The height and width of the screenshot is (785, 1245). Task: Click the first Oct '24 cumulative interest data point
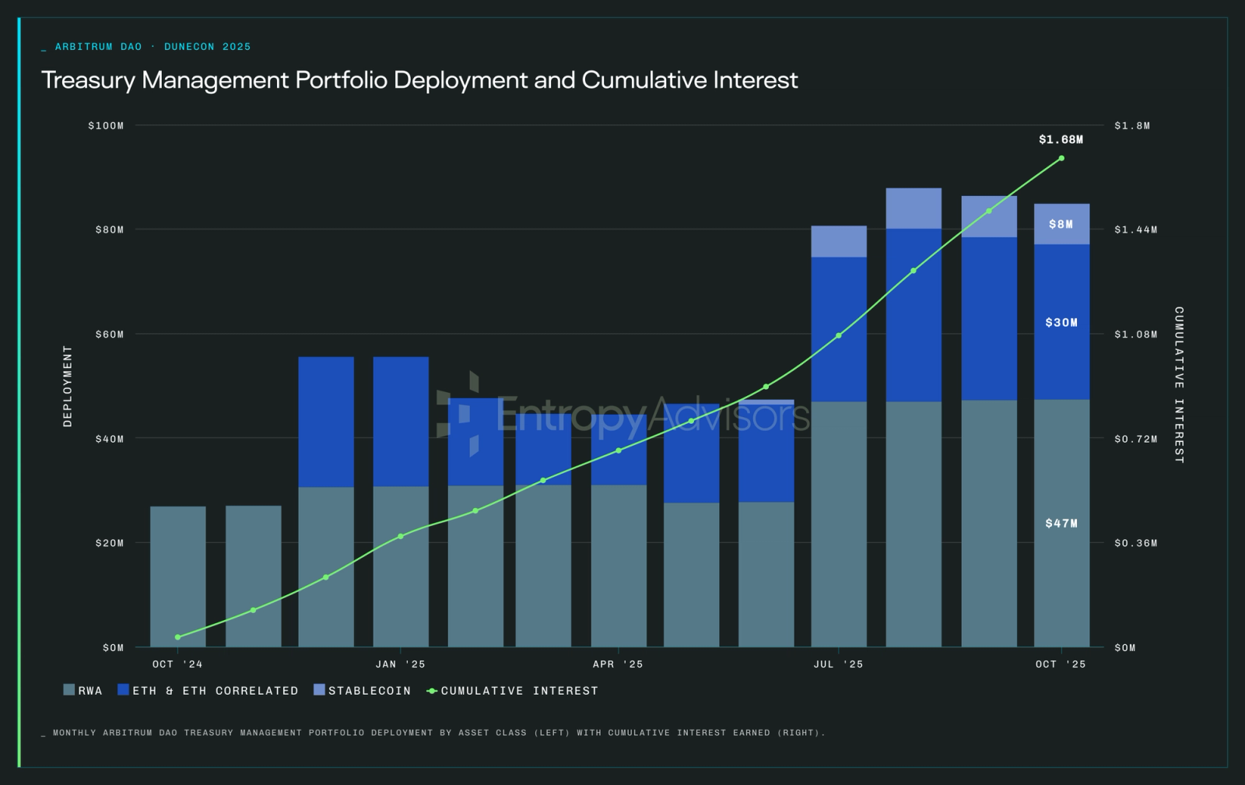(178, 637)
